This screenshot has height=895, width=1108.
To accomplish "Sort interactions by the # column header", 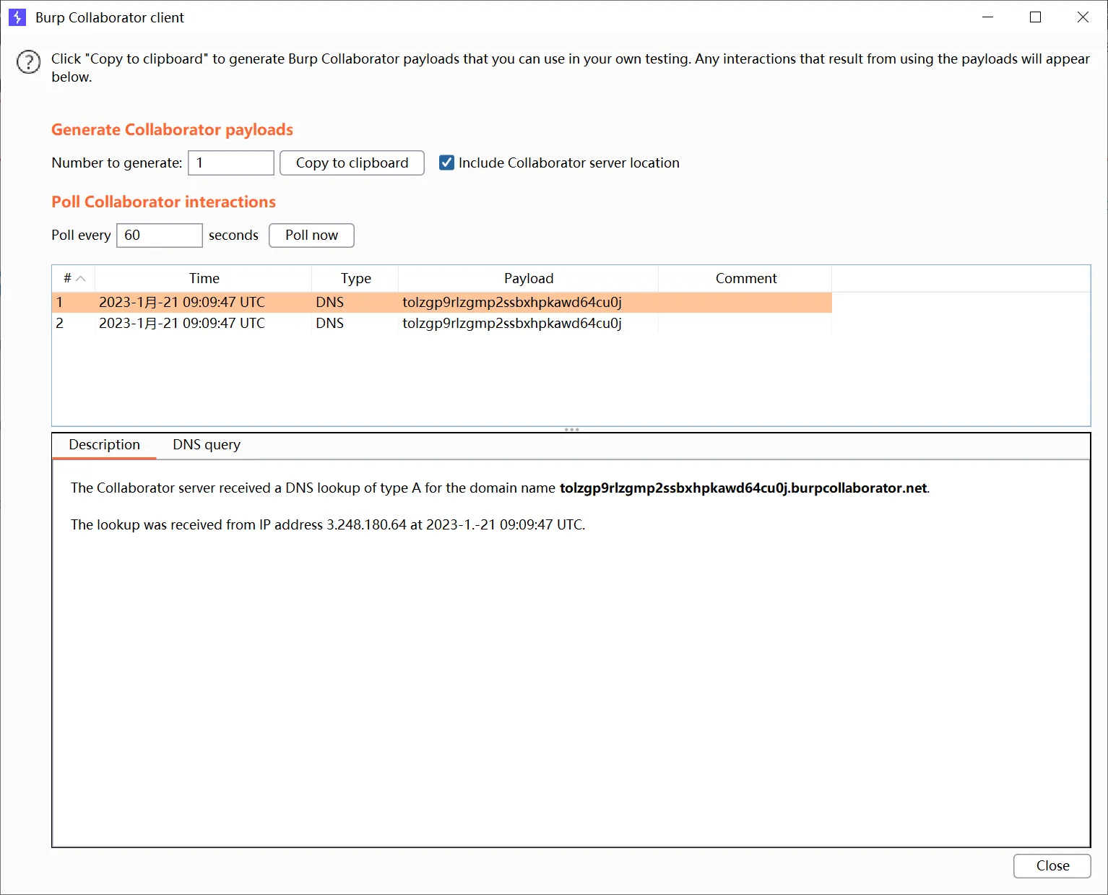I will coord(73,278).
